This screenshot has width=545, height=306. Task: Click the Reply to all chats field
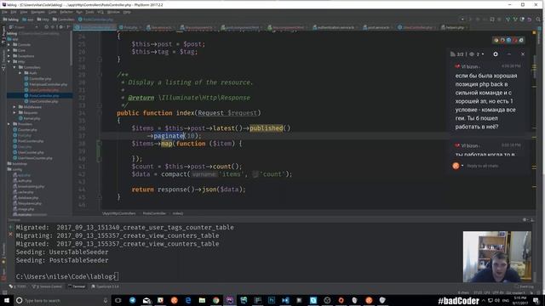click(483, 166)
